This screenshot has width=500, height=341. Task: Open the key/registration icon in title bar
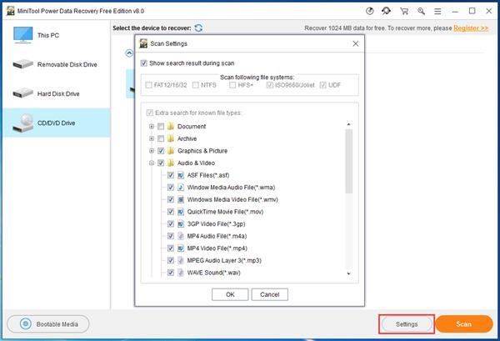(x=421, y=11)
